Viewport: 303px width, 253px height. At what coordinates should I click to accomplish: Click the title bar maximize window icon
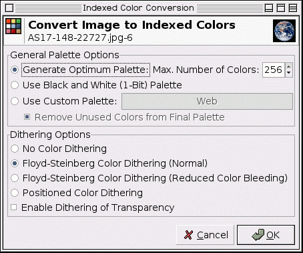click(x=281, y=8)
